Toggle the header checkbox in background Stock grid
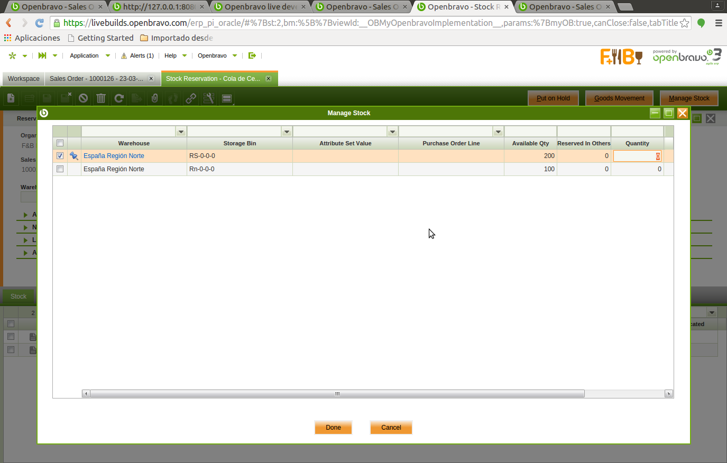 tap(11, 323)
